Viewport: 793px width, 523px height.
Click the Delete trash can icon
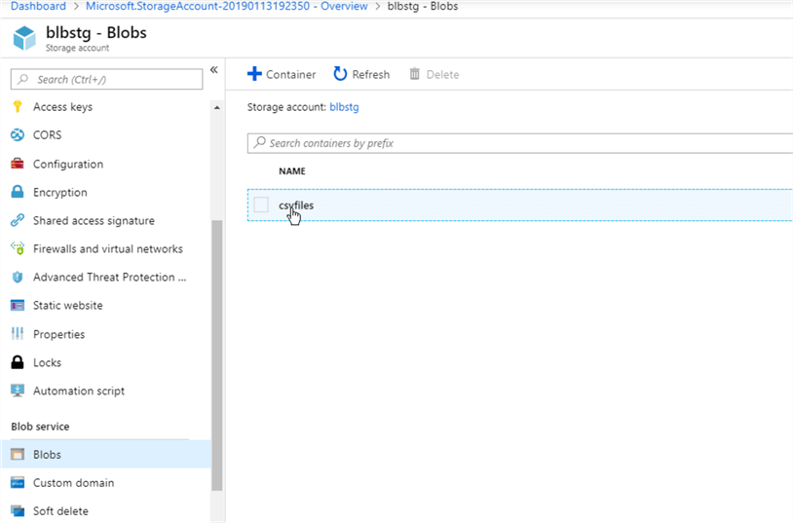415,74
